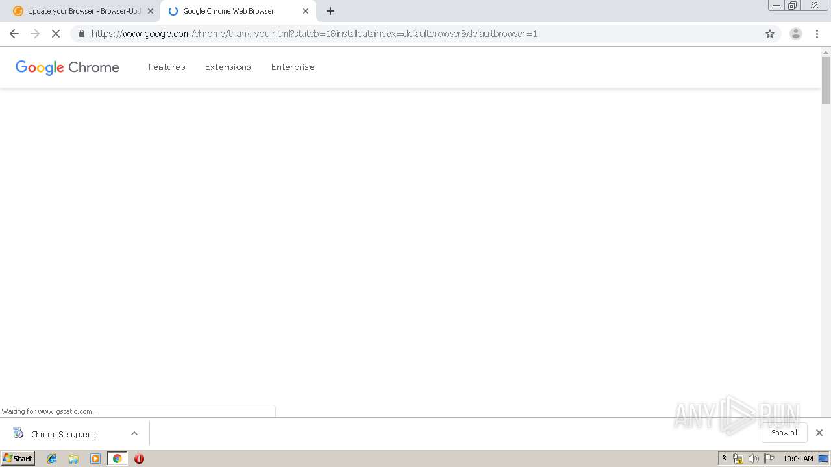View site information via padlock icon
The width and height of the screenshot is (831, 467).
[81, 34]
